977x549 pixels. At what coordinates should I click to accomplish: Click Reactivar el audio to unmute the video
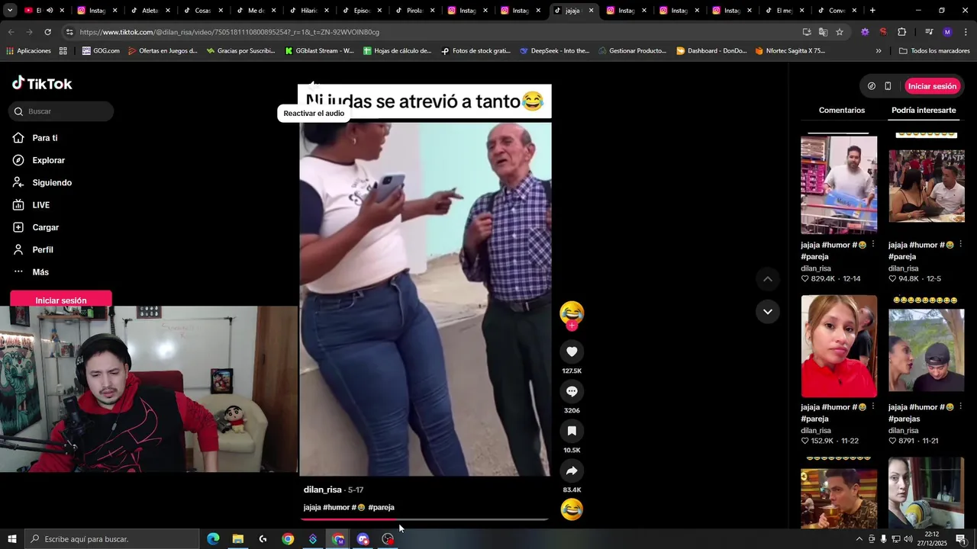[x=314, y=114]
